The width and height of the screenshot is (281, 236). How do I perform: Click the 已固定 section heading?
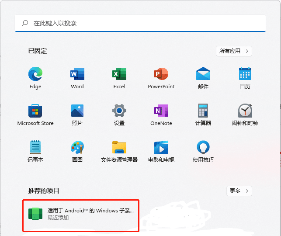click(38, 51)
